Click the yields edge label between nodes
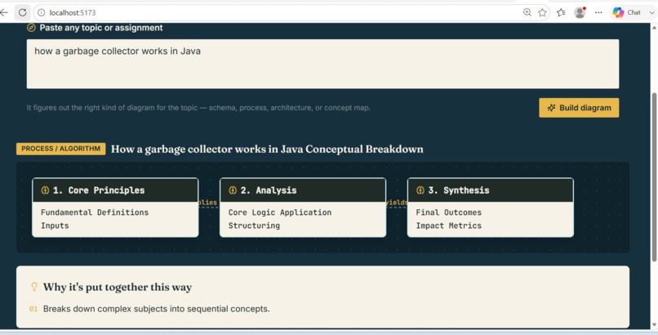 397,203
